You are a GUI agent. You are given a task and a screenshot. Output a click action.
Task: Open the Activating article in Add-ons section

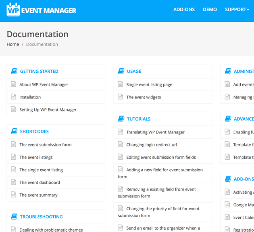pyautogui.click(x=244, y=192)
